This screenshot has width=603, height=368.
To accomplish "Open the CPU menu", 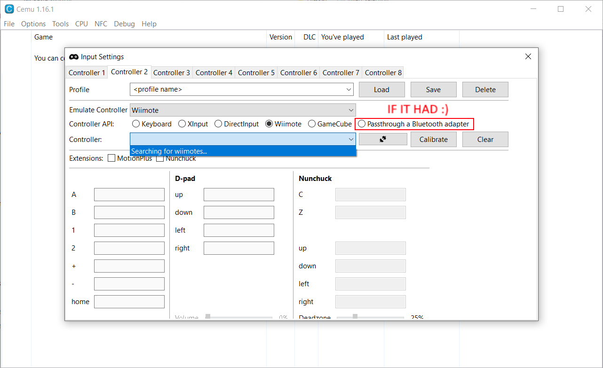I will (81, 24).
